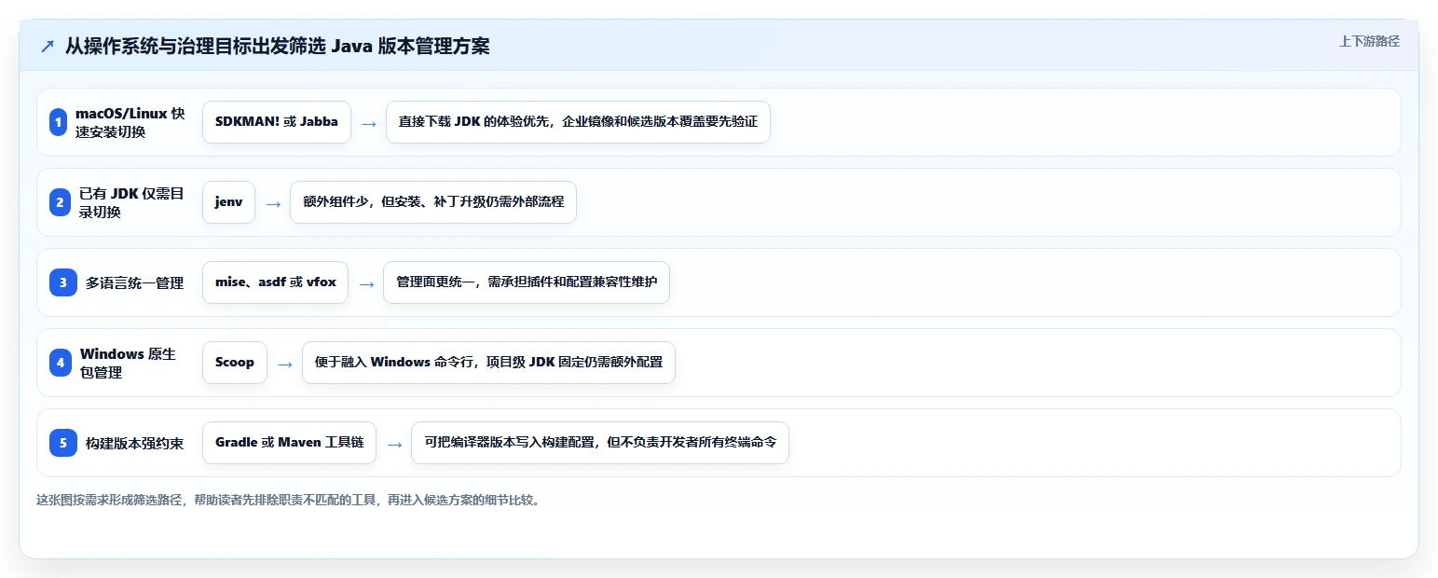Select the macOS/Linux 快速安装切换 label

click(130, 122)
